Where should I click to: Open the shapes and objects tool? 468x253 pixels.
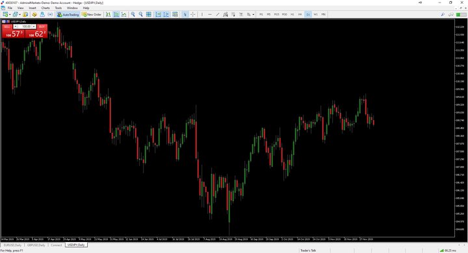click(x=248, y=14)
